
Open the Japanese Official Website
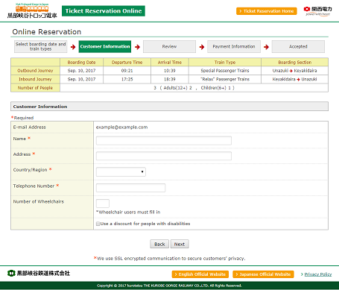coord(263,274)
